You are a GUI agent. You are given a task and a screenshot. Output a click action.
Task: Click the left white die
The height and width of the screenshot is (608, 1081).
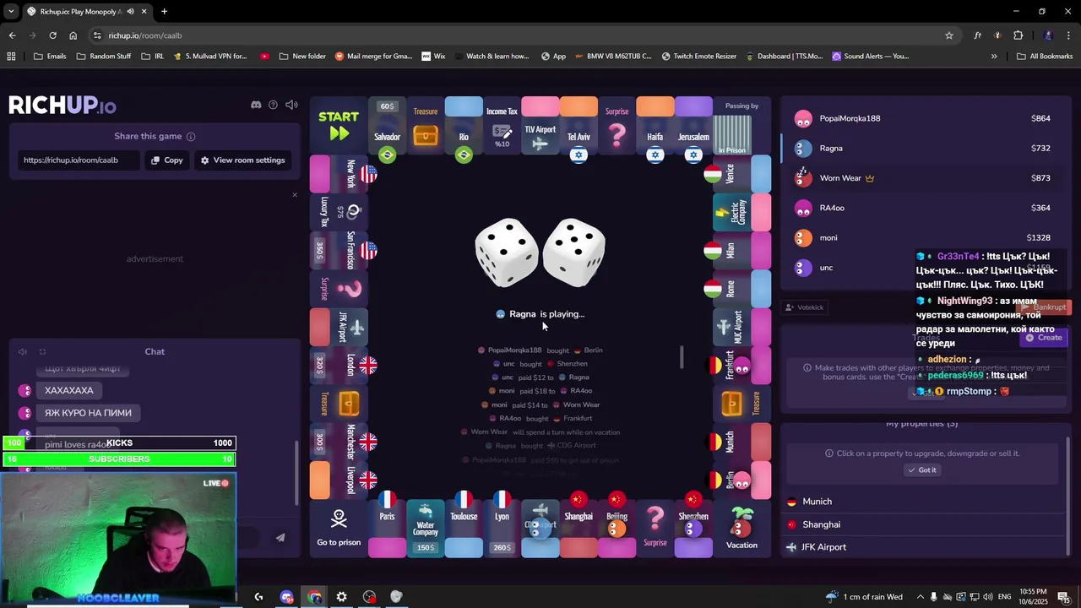click(x=507, y=252)
